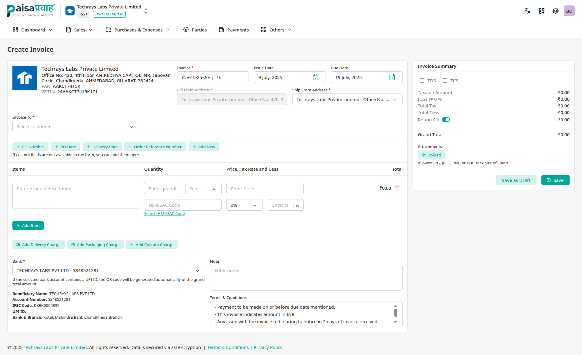582x355 pixels.
Task: Open the Select customer dropdown
Action: click(x=76, y=127)
